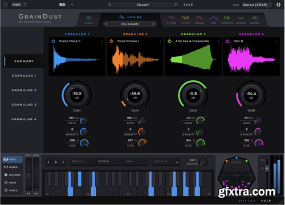
Task: Click the Sound Particles logo icon
Action: click(x=5, y=5)
